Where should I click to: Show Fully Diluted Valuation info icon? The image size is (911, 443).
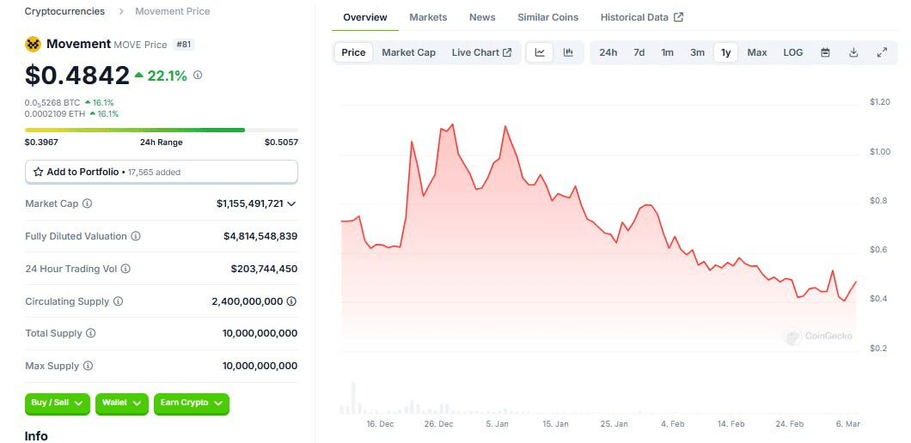point(136,236)
